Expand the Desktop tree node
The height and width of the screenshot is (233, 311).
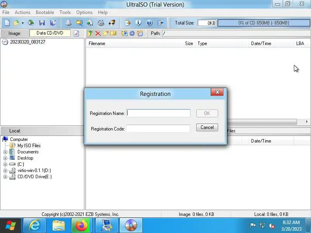(x=5, y=158)
